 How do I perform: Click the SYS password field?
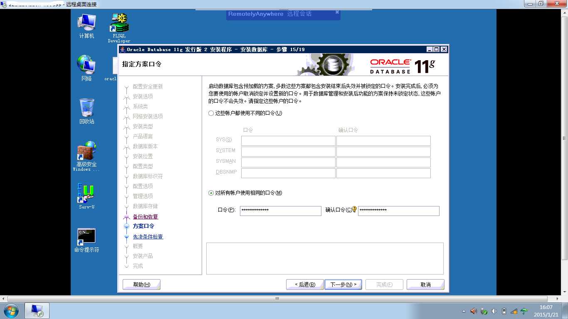pos(288,141)
